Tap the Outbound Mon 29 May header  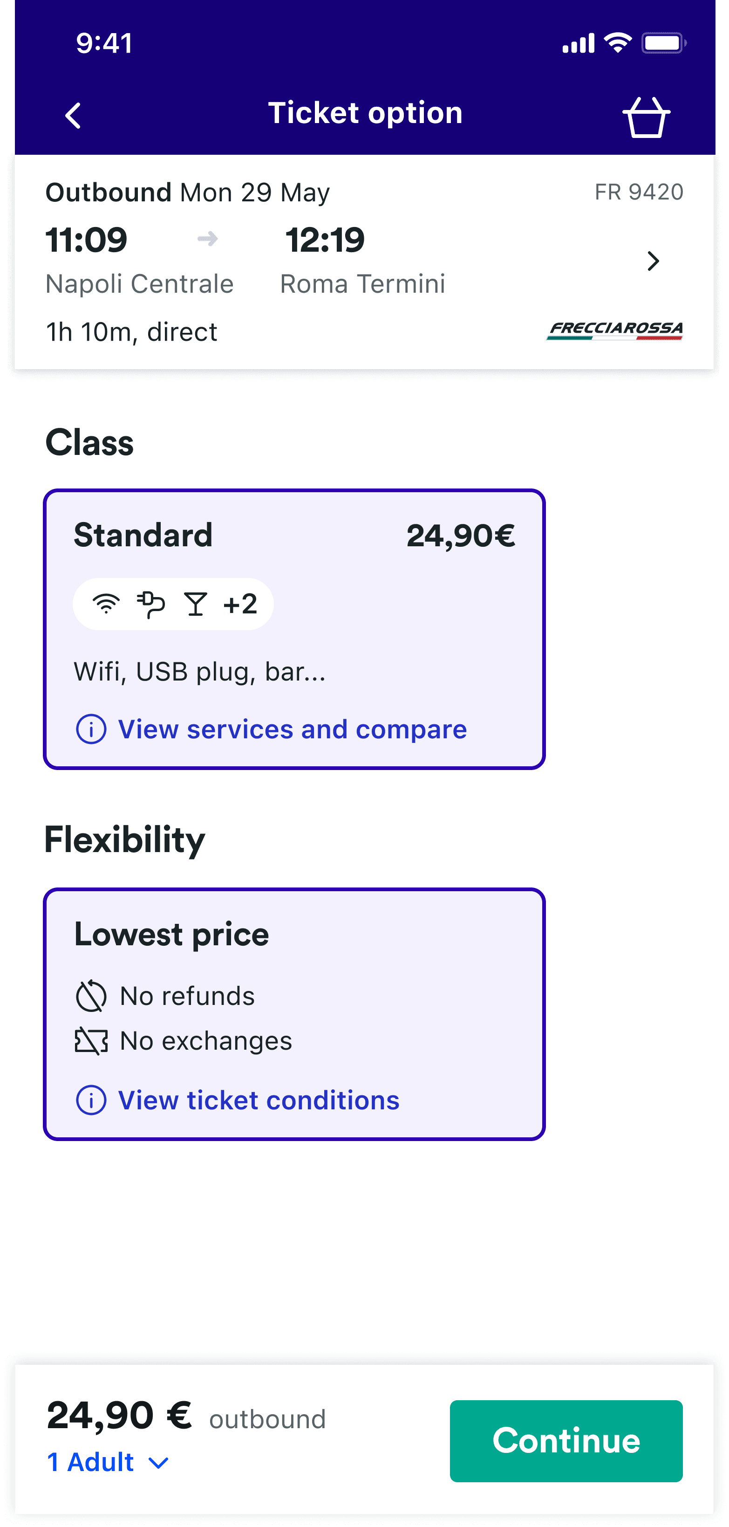(x=187, y=193)
